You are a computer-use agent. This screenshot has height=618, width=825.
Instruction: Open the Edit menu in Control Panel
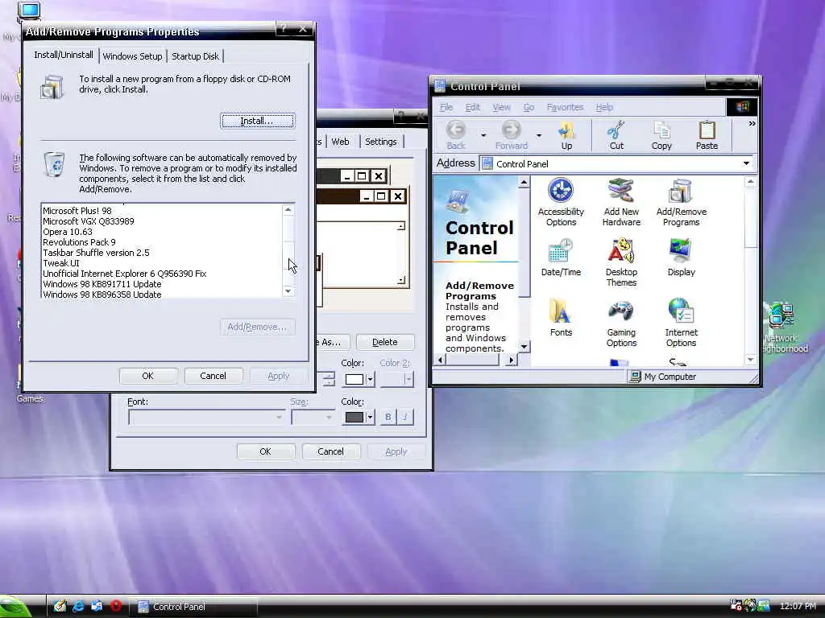point(472,107)
